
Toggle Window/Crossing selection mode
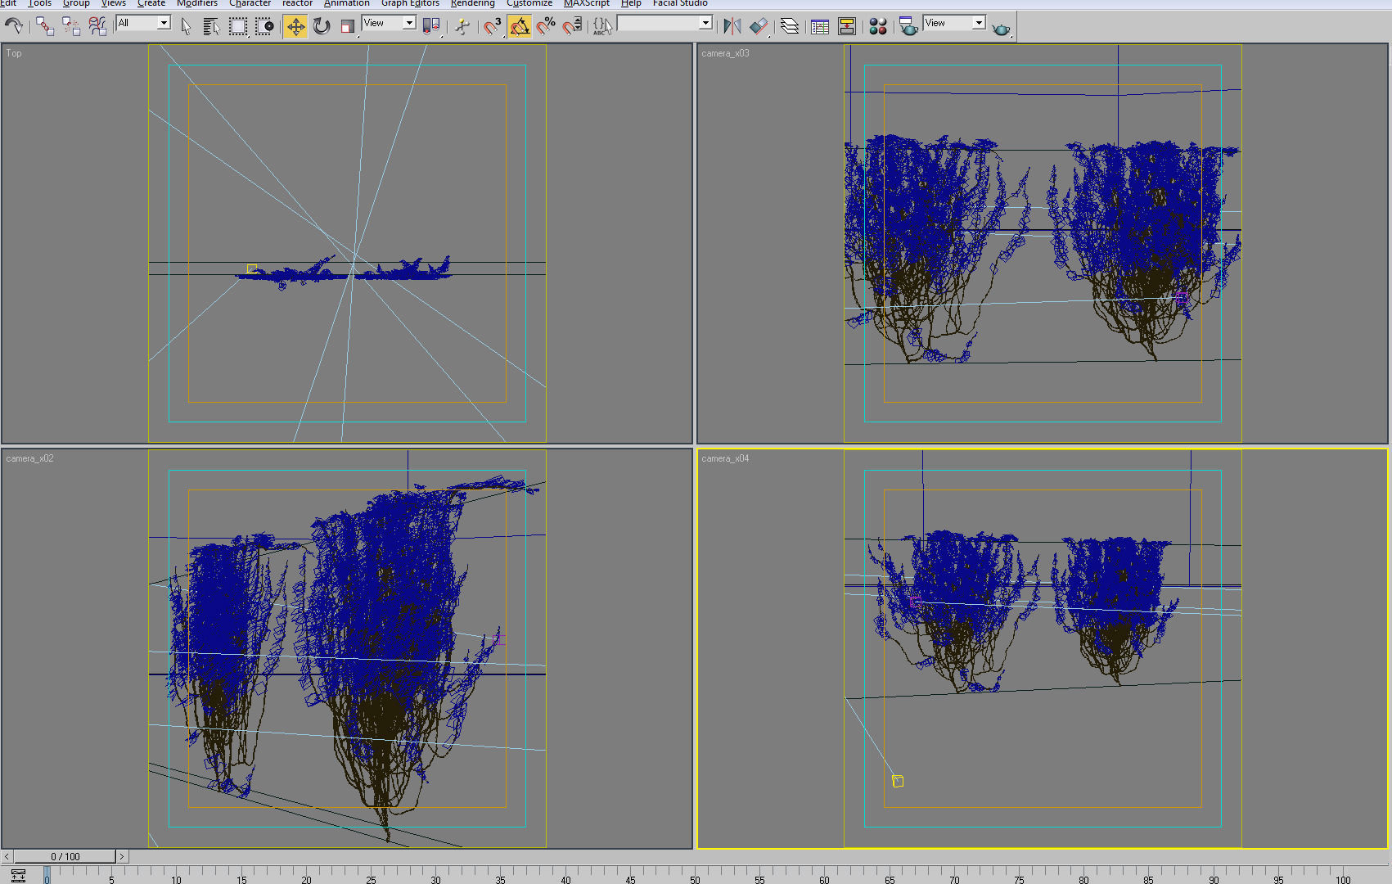[264, 26]
